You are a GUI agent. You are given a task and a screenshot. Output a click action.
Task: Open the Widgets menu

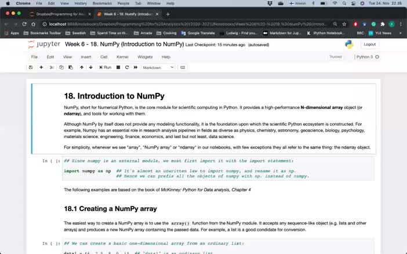coord(145,57)
